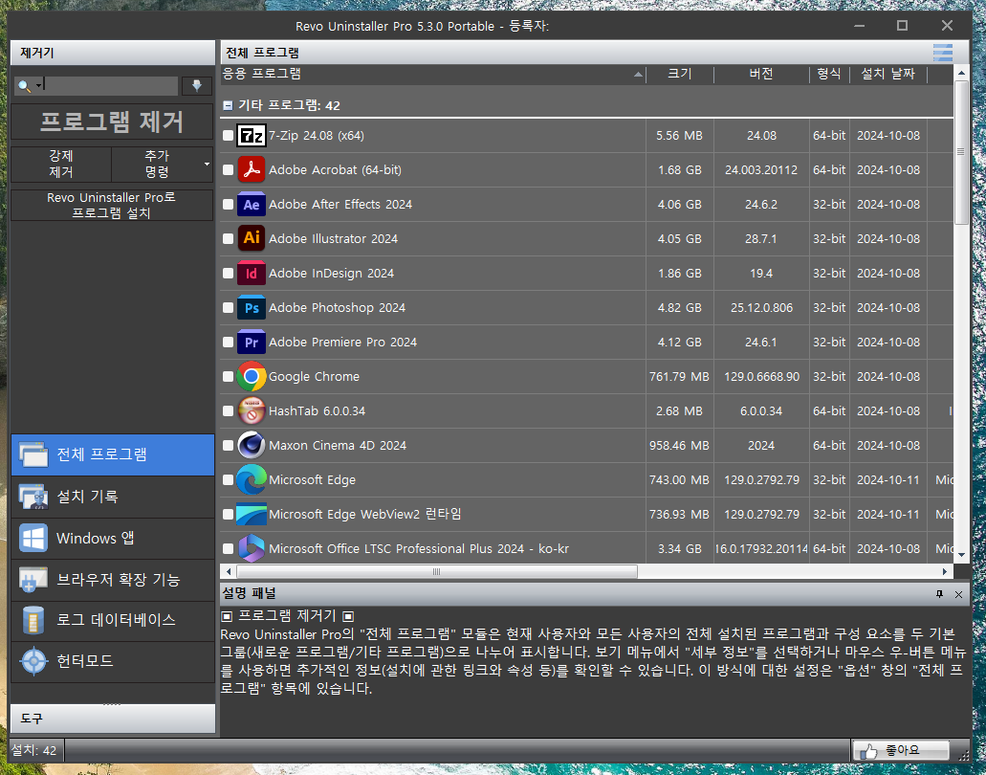Click the 25.12.0.806 version cell

point(761,308)
